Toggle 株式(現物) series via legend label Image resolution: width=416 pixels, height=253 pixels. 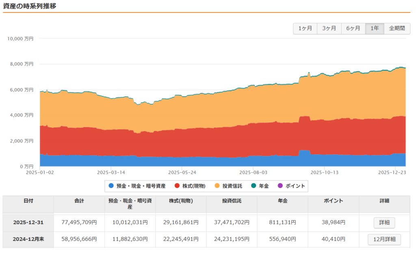coord(194,186)
